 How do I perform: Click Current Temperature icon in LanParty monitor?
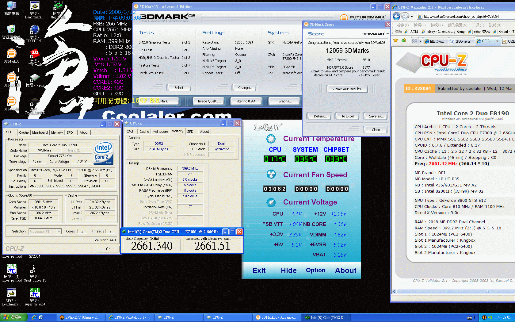tap(271, 139)
